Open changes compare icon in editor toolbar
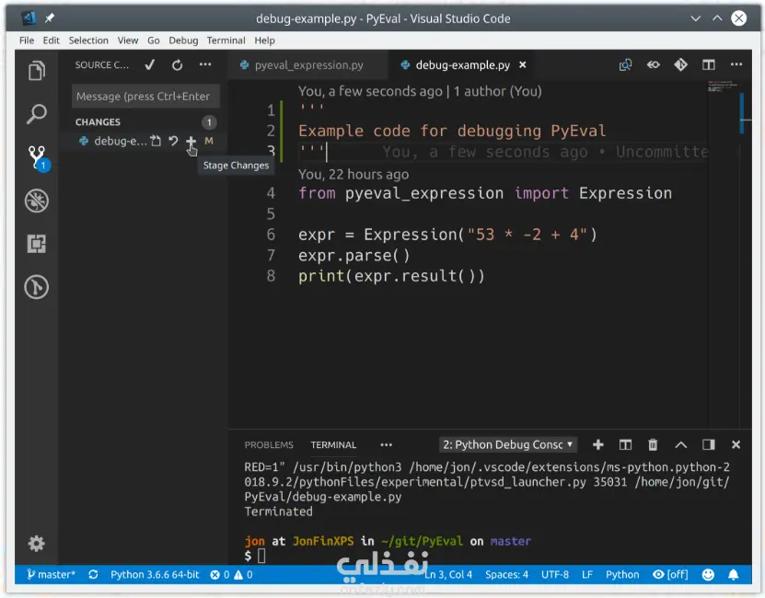 pyautogui.click(x=625, y=64)
